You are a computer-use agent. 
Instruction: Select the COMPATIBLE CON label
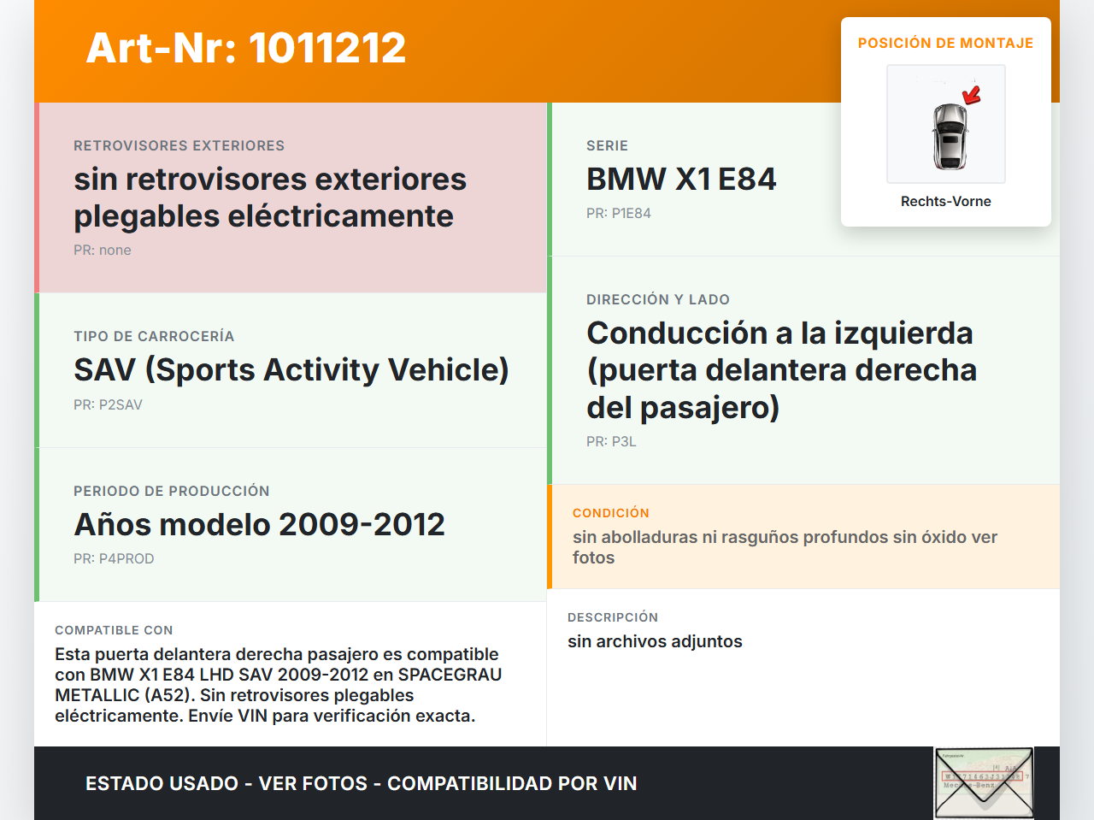pos(114,630)
